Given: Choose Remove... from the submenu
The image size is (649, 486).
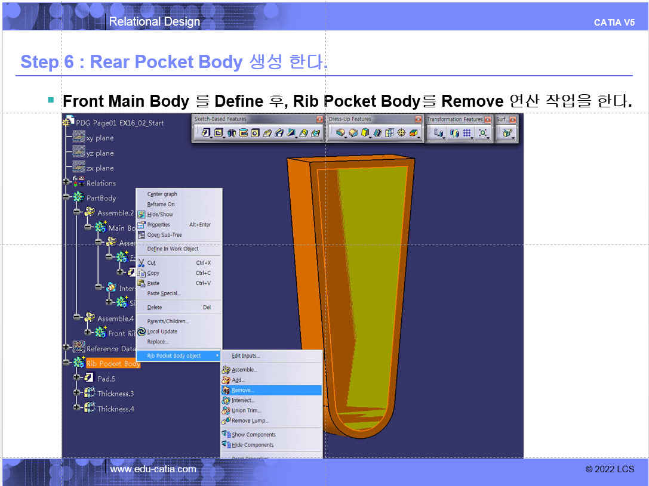Looking at the screenshot, I should [243, 390].
